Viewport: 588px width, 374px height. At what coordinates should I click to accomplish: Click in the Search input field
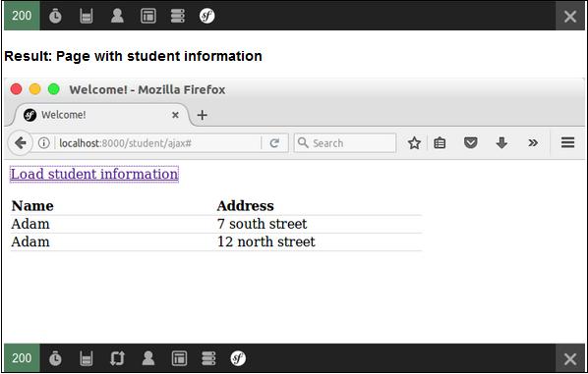click(345, 143)
